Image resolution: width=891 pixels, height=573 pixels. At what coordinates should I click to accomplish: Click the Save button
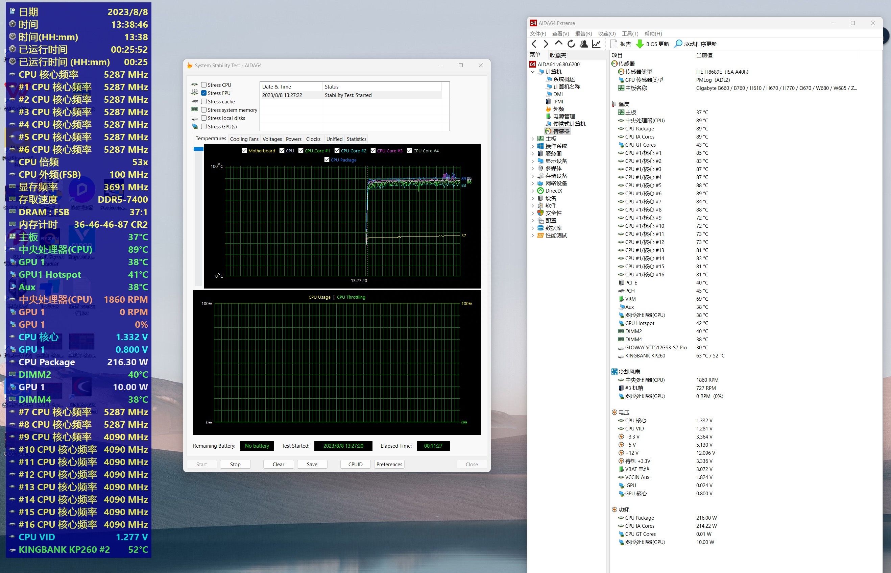coord(312,464)
